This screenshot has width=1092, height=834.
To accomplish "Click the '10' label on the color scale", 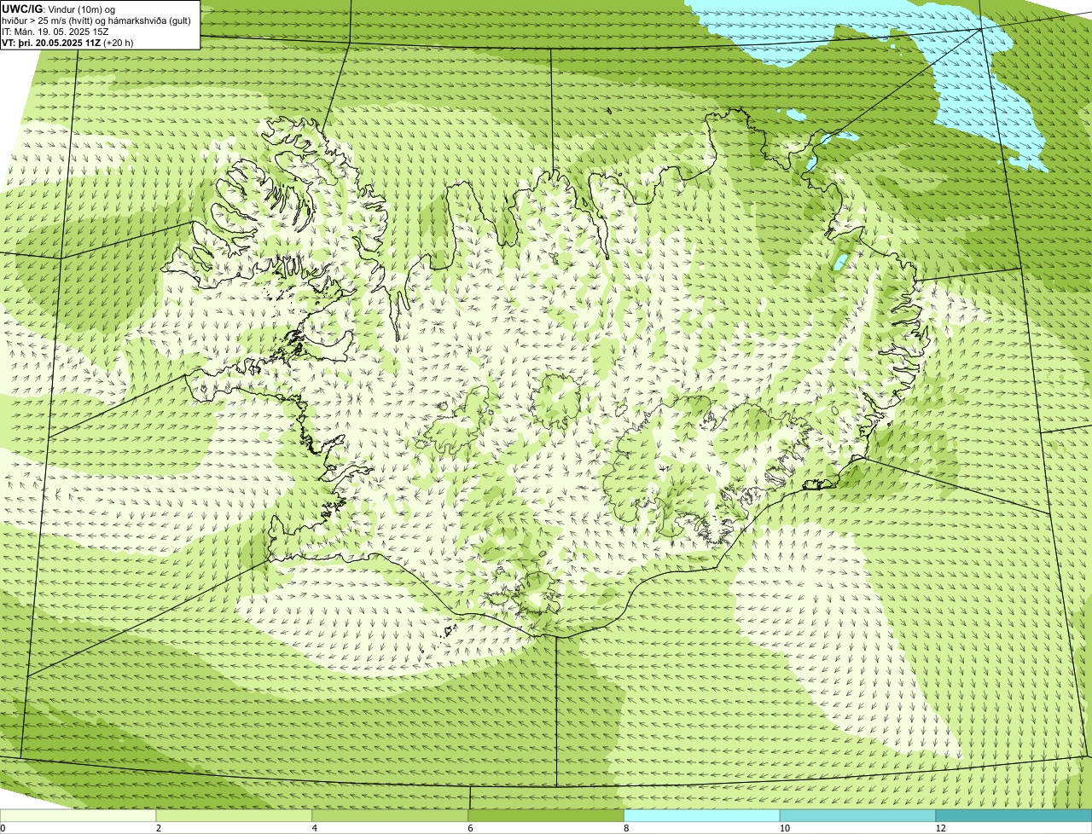I will click(783, 828).
